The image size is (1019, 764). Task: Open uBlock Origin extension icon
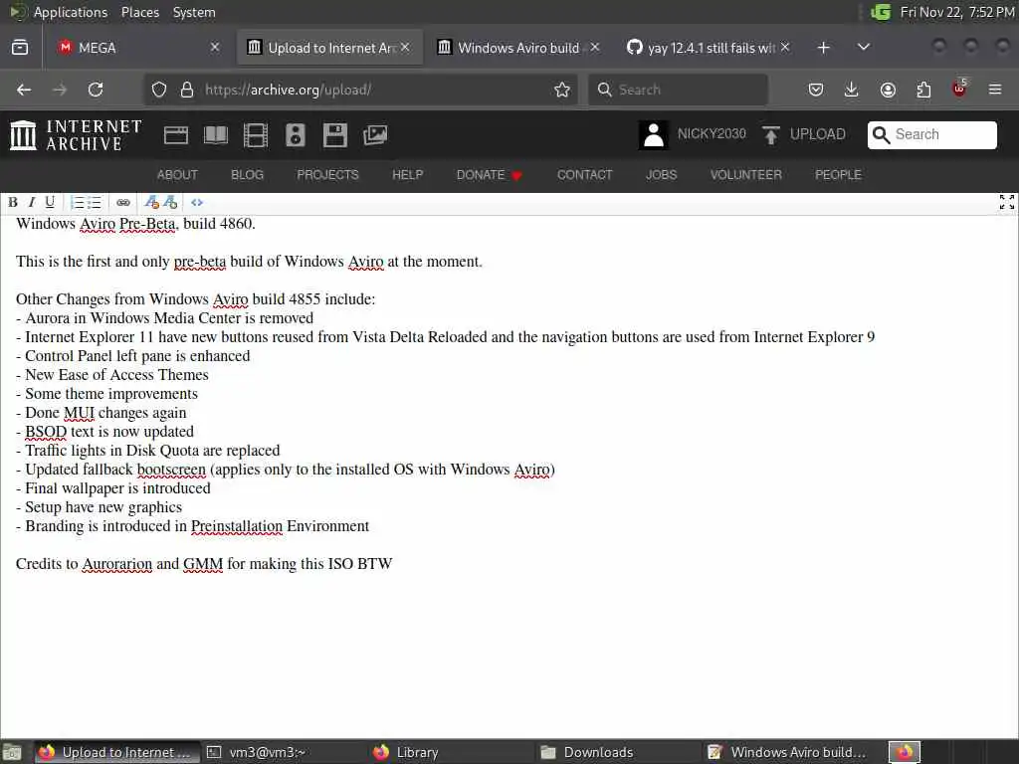pos(959,89)
